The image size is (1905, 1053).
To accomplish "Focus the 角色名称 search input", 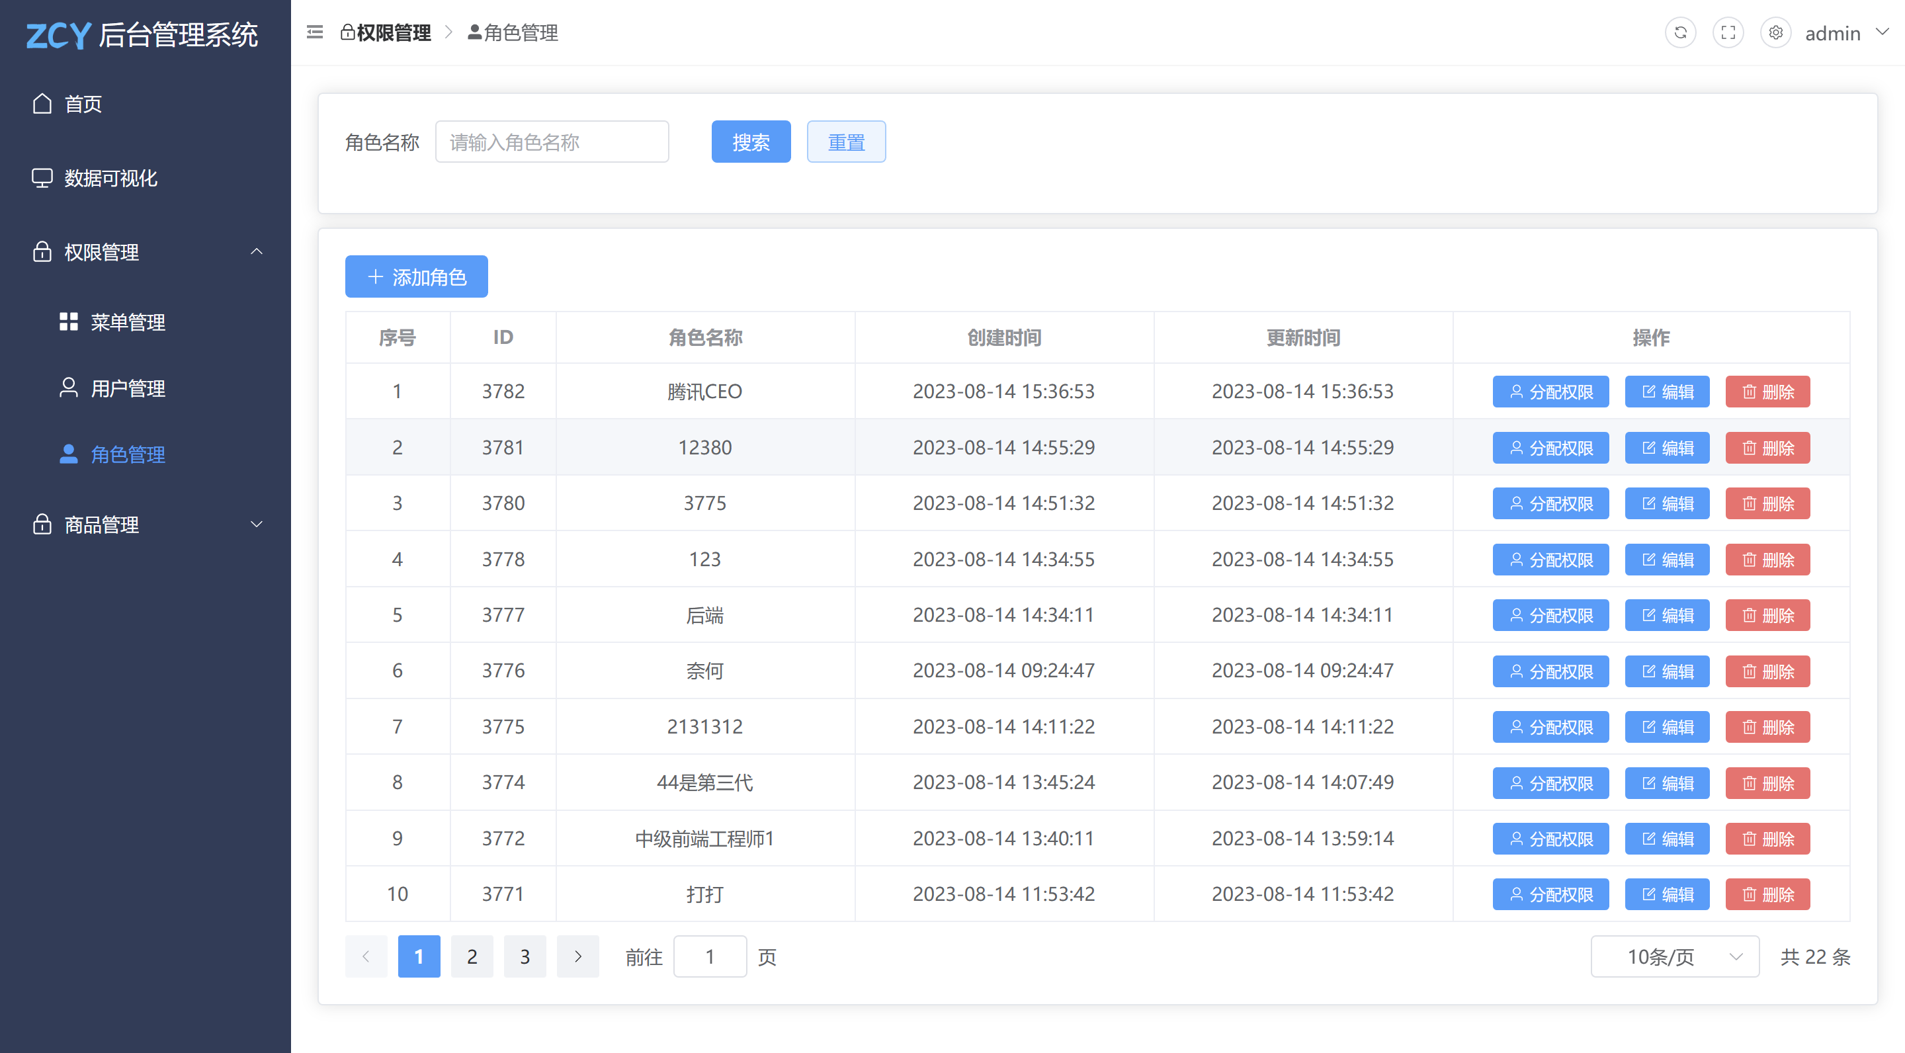I will pos(552,142).
